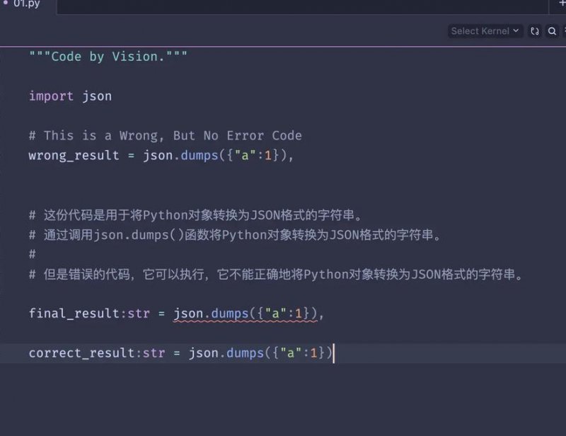The height and width of the screenshot is (436, 566).
Task: Click the comment beginning "通过调用json.dumps()"
Action: point(235,235)
